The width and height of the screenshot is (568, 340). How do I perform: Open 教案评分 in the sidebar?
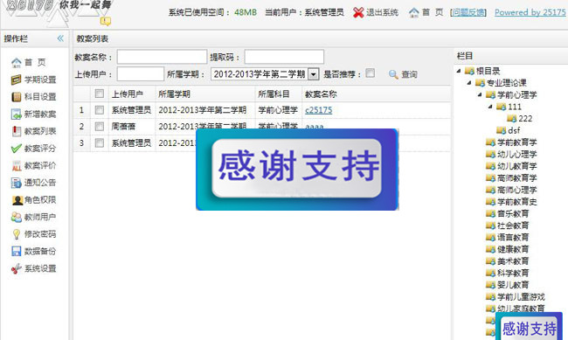[x=34, y=149]
